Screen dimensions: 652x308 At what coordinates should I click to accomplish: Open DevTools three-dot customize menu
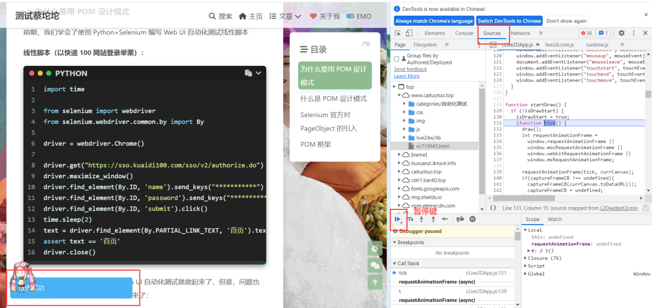pos(634,33)
